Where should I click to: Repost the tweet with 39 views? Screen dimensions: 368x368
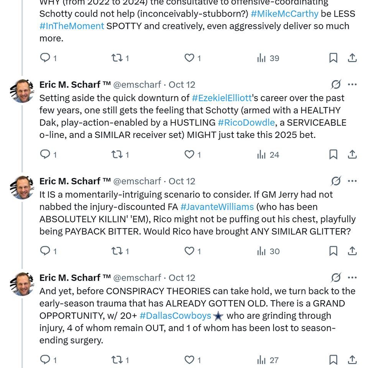[x=117, y=58]
